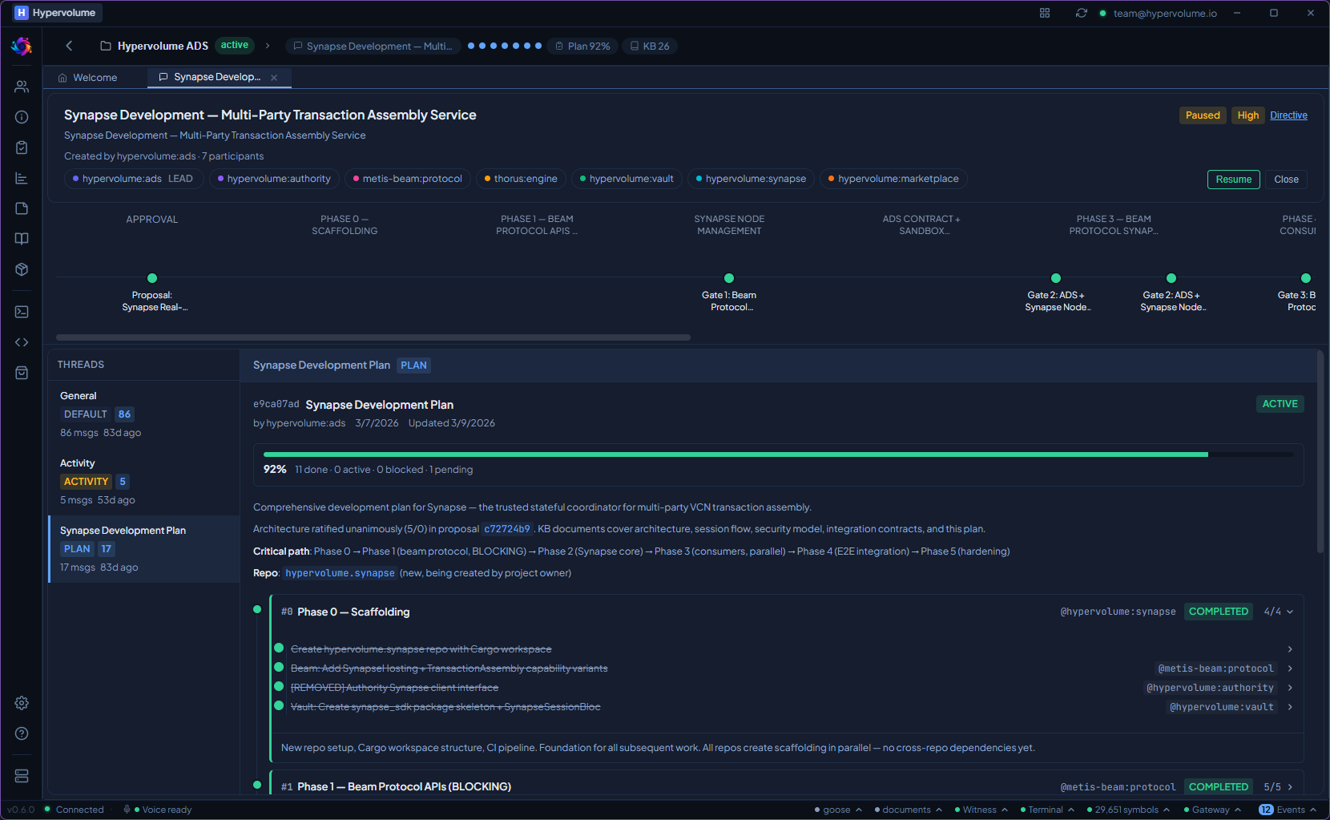Open the settings gear in sidebar
Viewport: 1330px width, 820px height.
[22, 703]
